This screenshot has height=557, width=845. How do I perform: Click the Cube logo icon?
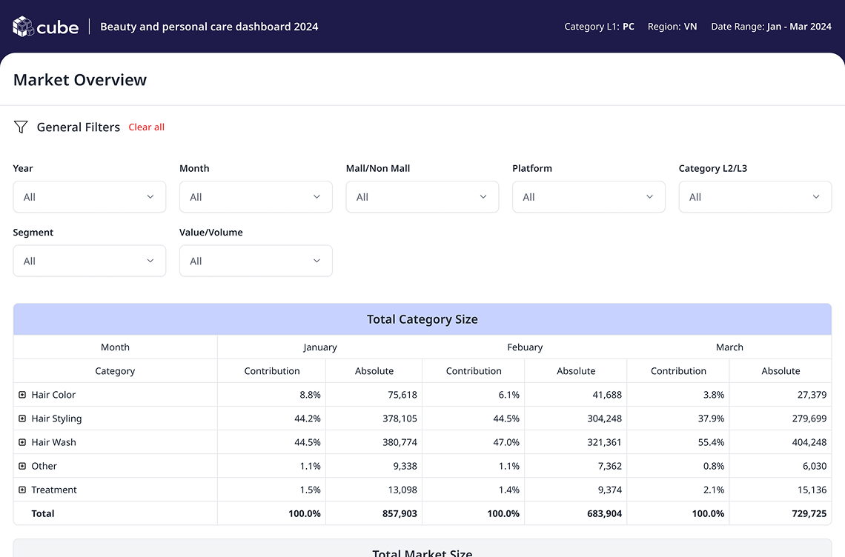24,27
